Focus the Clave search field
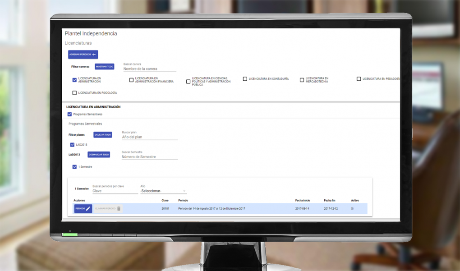The image size is (460, 271). pyautogui.click(x=115, y=191)
